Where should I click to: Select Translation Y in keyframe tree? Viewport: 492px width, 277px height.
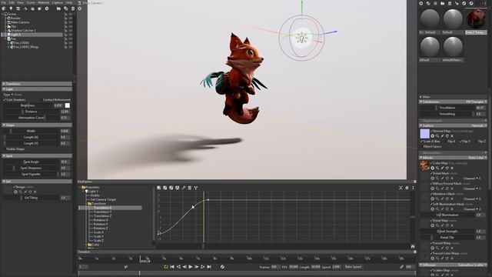(102, 212)
